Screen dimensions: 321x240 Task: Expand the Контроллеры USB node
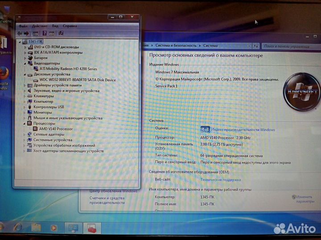point(25,107)
